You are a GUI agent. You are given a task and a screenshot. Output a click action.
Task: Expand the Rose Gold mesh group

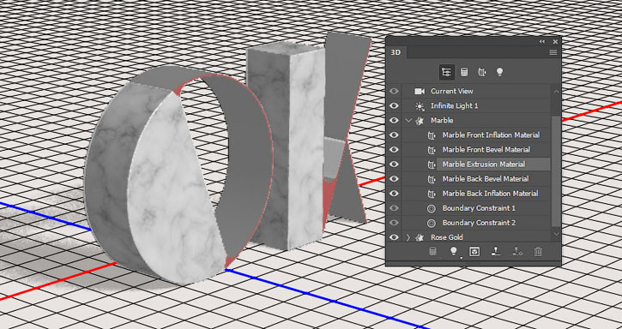[408, 237]
